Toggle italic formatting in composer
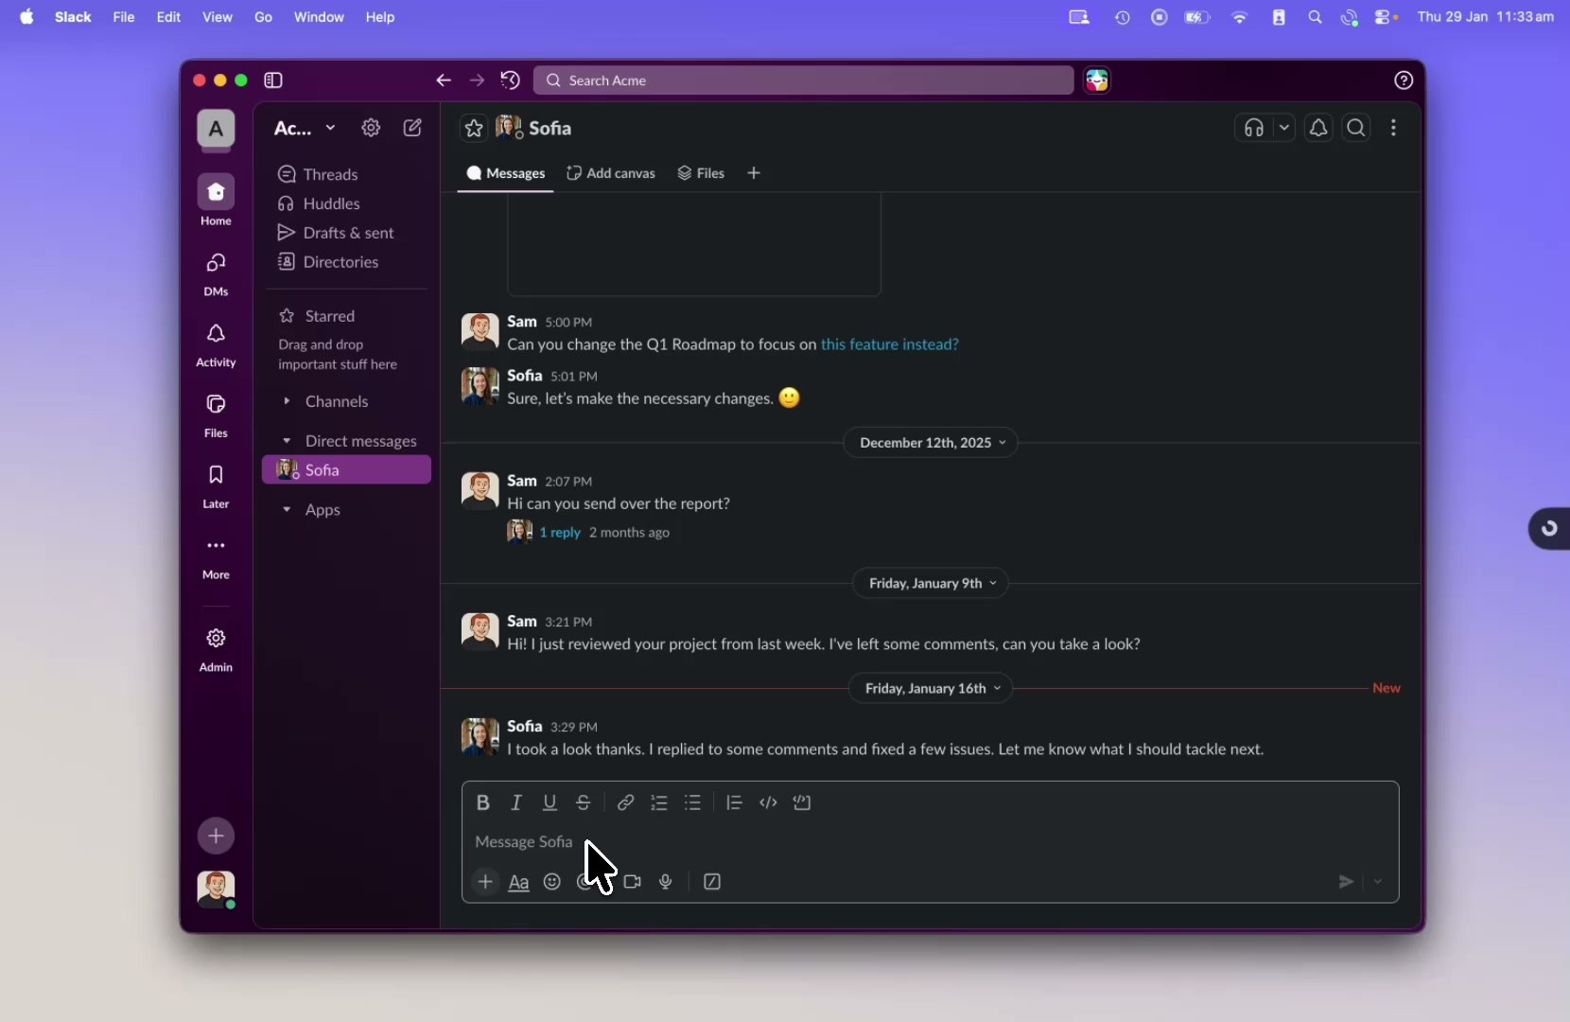1570x1022 pixels. [516, 802]
